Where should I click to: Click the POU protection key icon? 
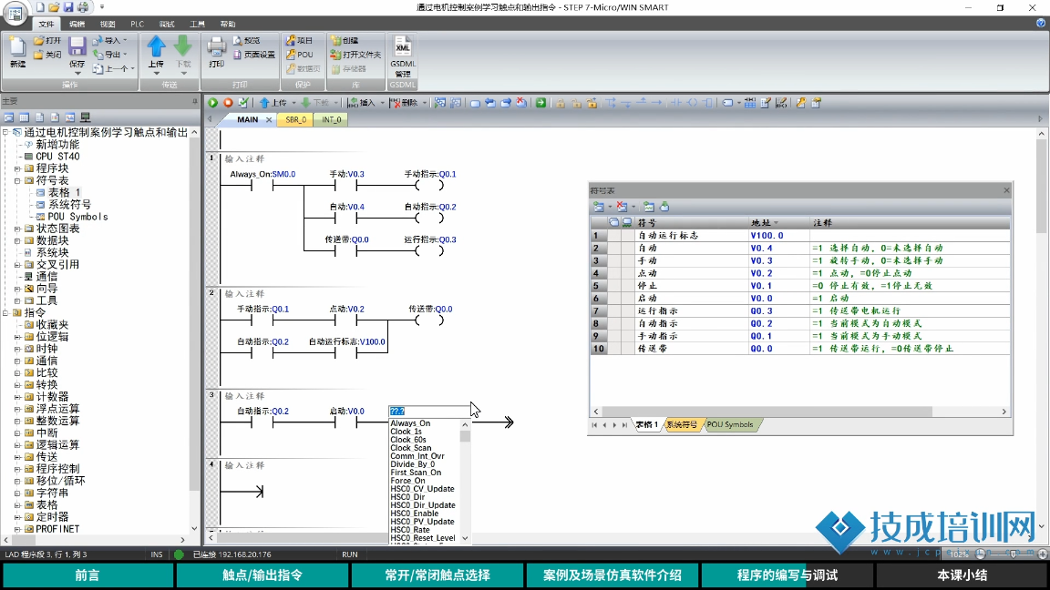(291, 55)
